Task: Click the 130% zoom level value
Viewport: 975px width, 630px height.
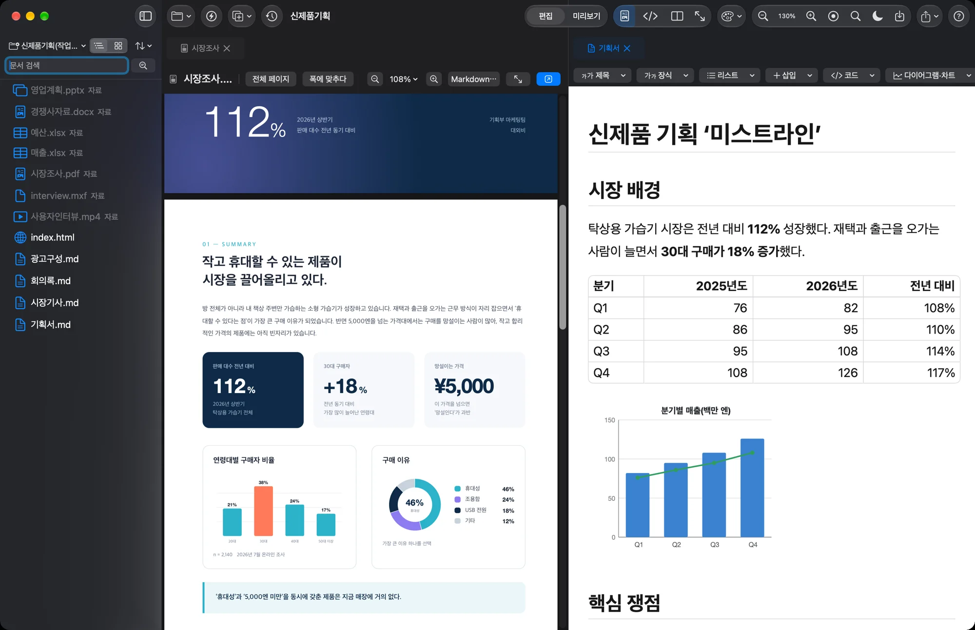Action: tap(786, 16)
